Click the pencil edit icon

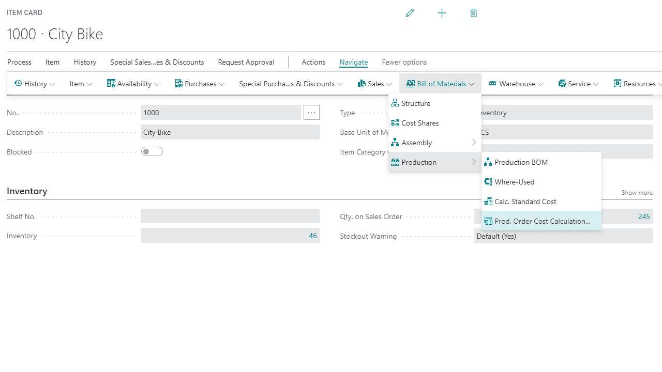pos(410,13)
